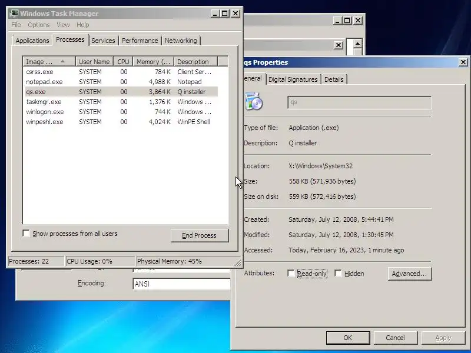Click the 4,988 K memory value
This screenshot has width=471, height=353.
point(160,82)
